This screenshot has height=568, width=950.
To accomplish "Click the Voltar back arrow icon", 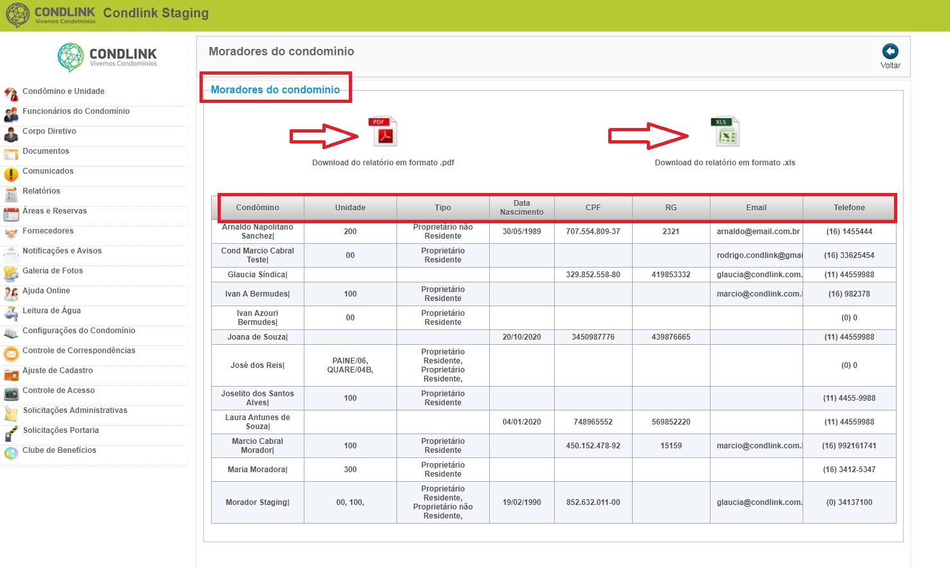I will click(x=890, y=51).
